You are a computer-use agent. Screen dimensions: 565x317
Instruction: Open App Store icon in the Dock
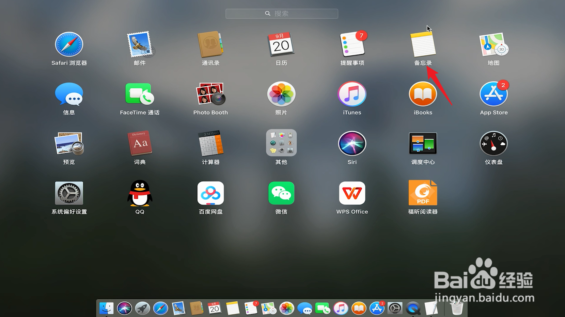pos(377,308)
